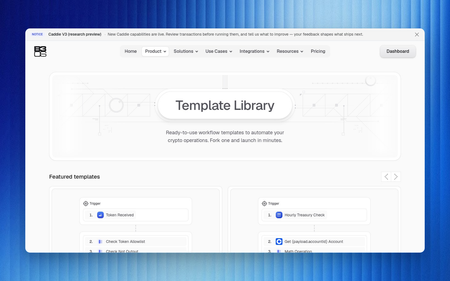Open the Integrations dropdown
Image resolution: width=450 pixels, height=281 pixels.
pyautogui.click(x=254, y=52)
